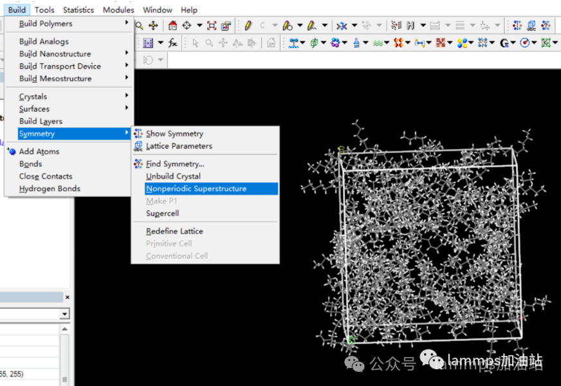Open the G-shaped GULP module icon
This screenshot has height=386, width=561.
point(504,43)
